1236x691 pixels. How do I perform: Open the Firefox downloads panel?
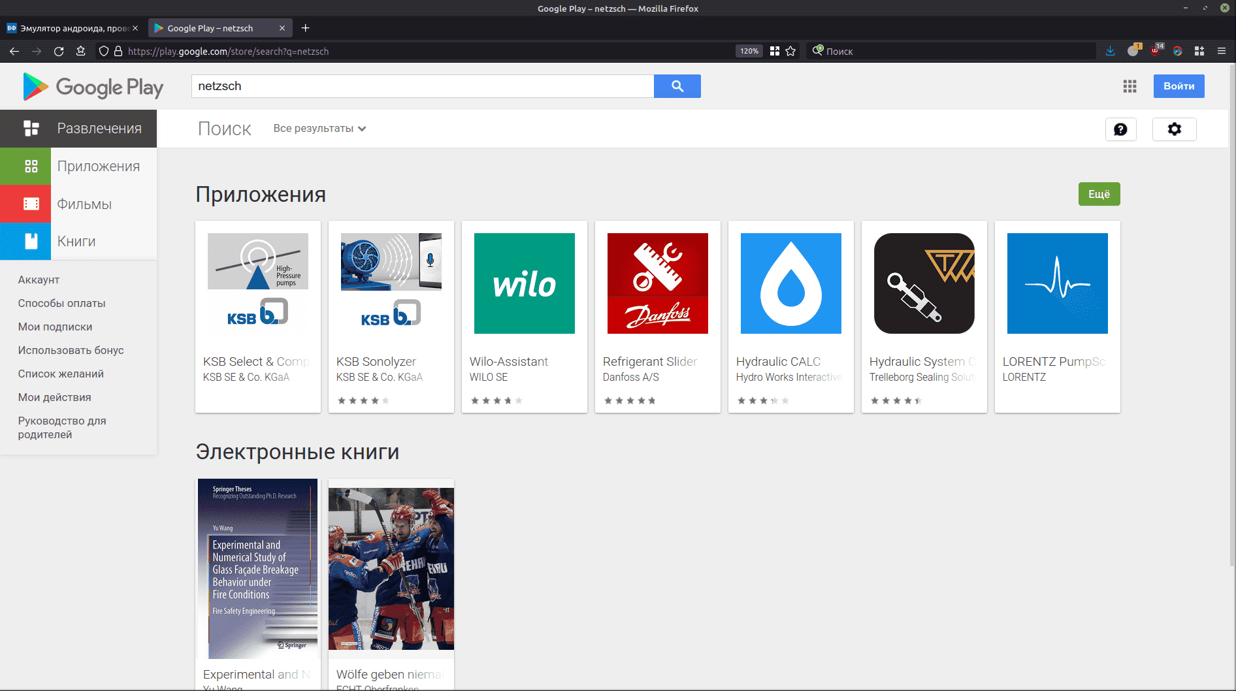point(1110,51)
